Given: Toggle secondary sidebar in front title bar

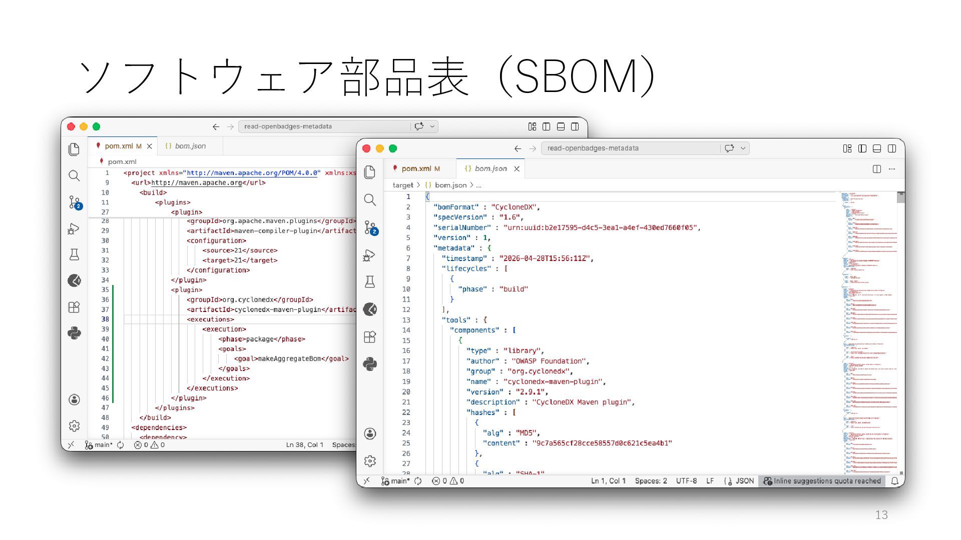Looking at the screenshot, I should pyautogui.click(x=892, y=148).
